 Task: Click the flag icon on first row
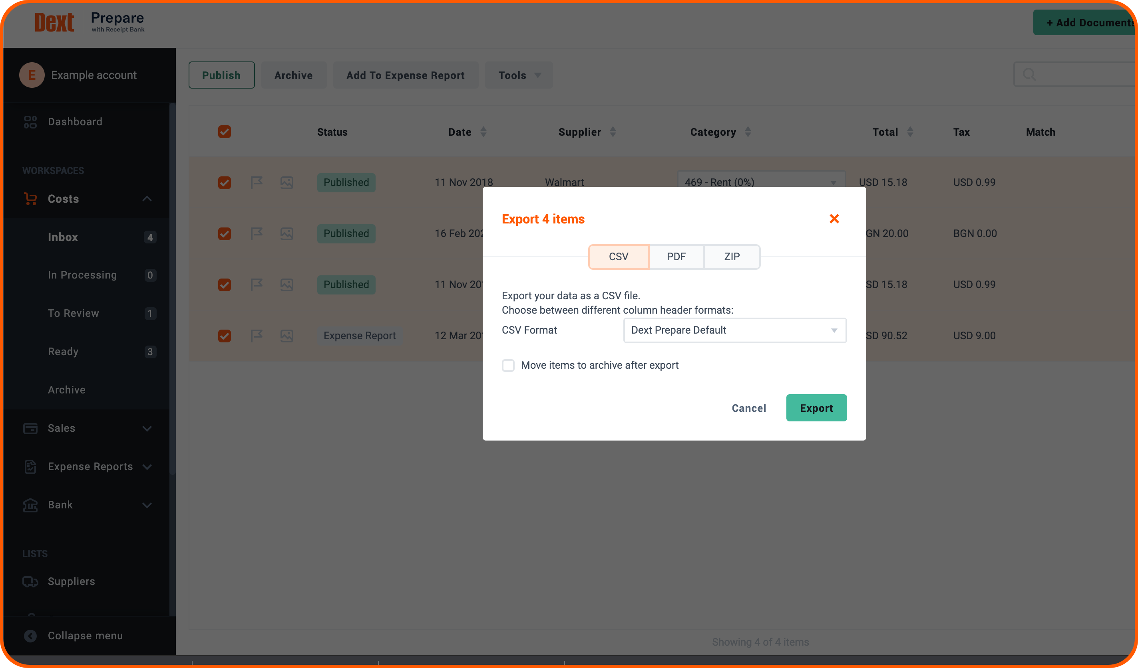click(256, 182)
